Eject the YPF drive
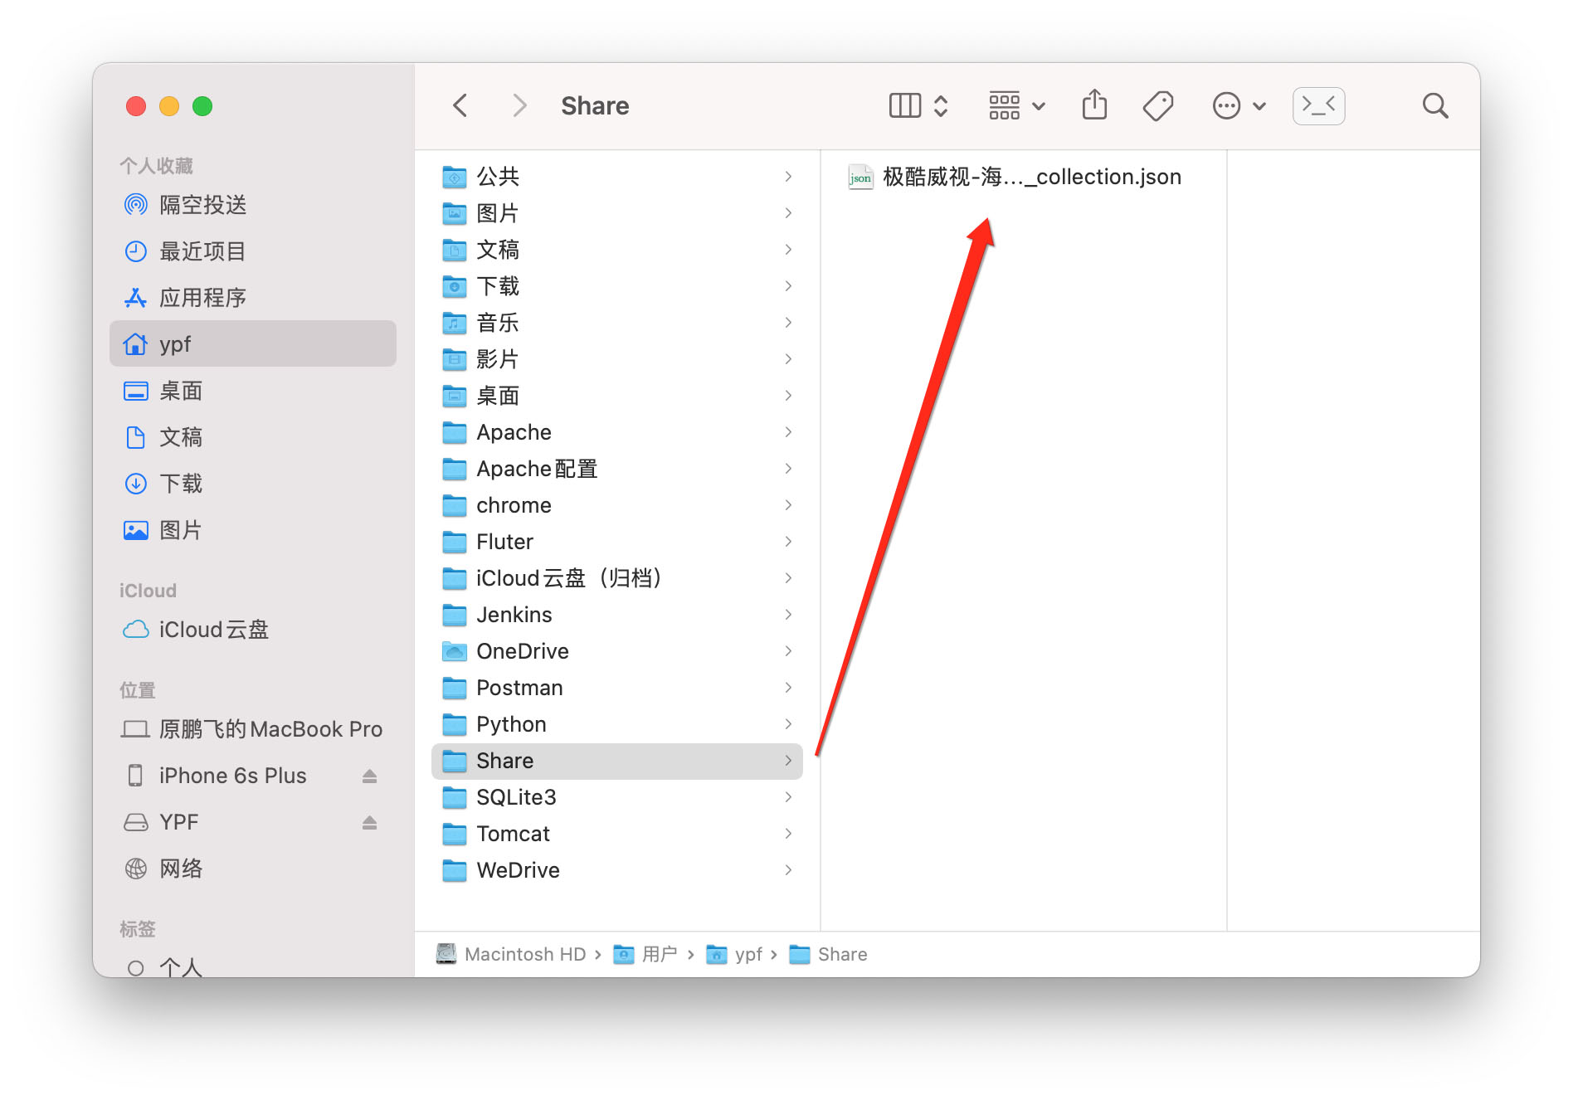This screenshot has width=1573, height=1100. click(x=370, y=822)
